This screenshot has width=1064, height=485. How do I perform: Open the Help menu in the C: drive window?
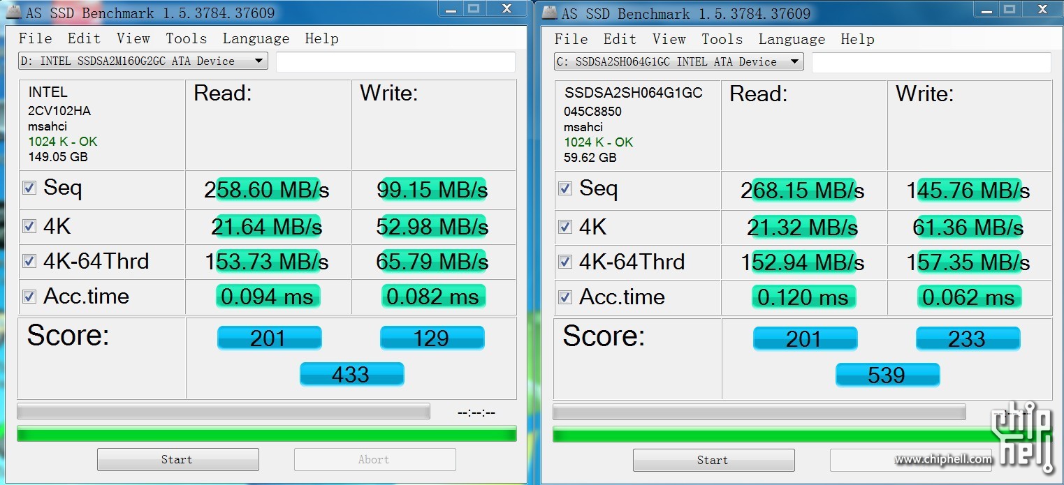[857, 39]
